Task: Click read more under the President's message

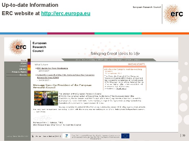Action: point(41,112)
